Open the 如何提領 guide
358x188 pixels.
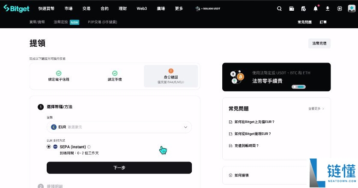pyautogui.click(x=242, y=175)
